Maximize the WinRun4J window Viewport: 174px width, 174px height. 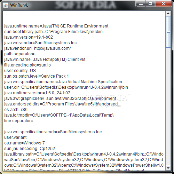point(150,4)
